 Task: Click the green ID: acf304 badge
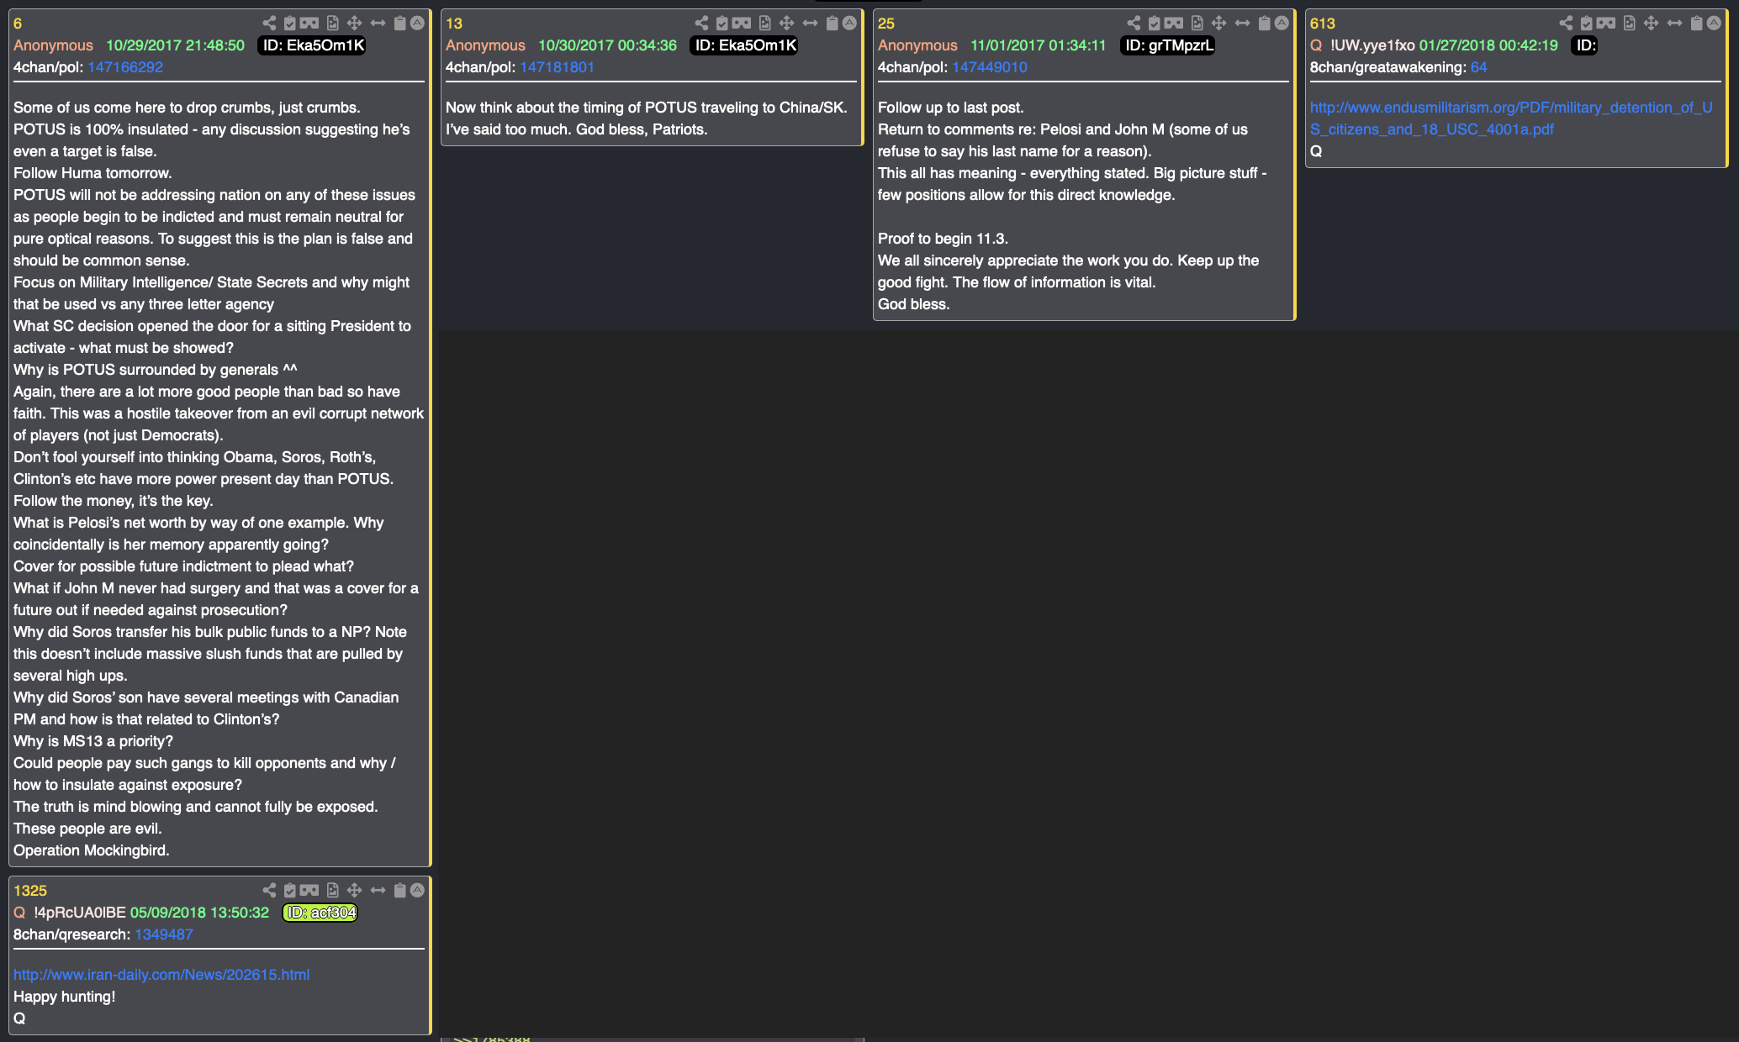320,913
